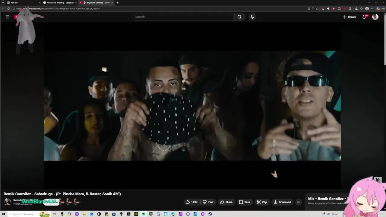The width and height of the screenshot is (386, 217).
Task: Click the Clip scissors button
Action: click(262, 202)
